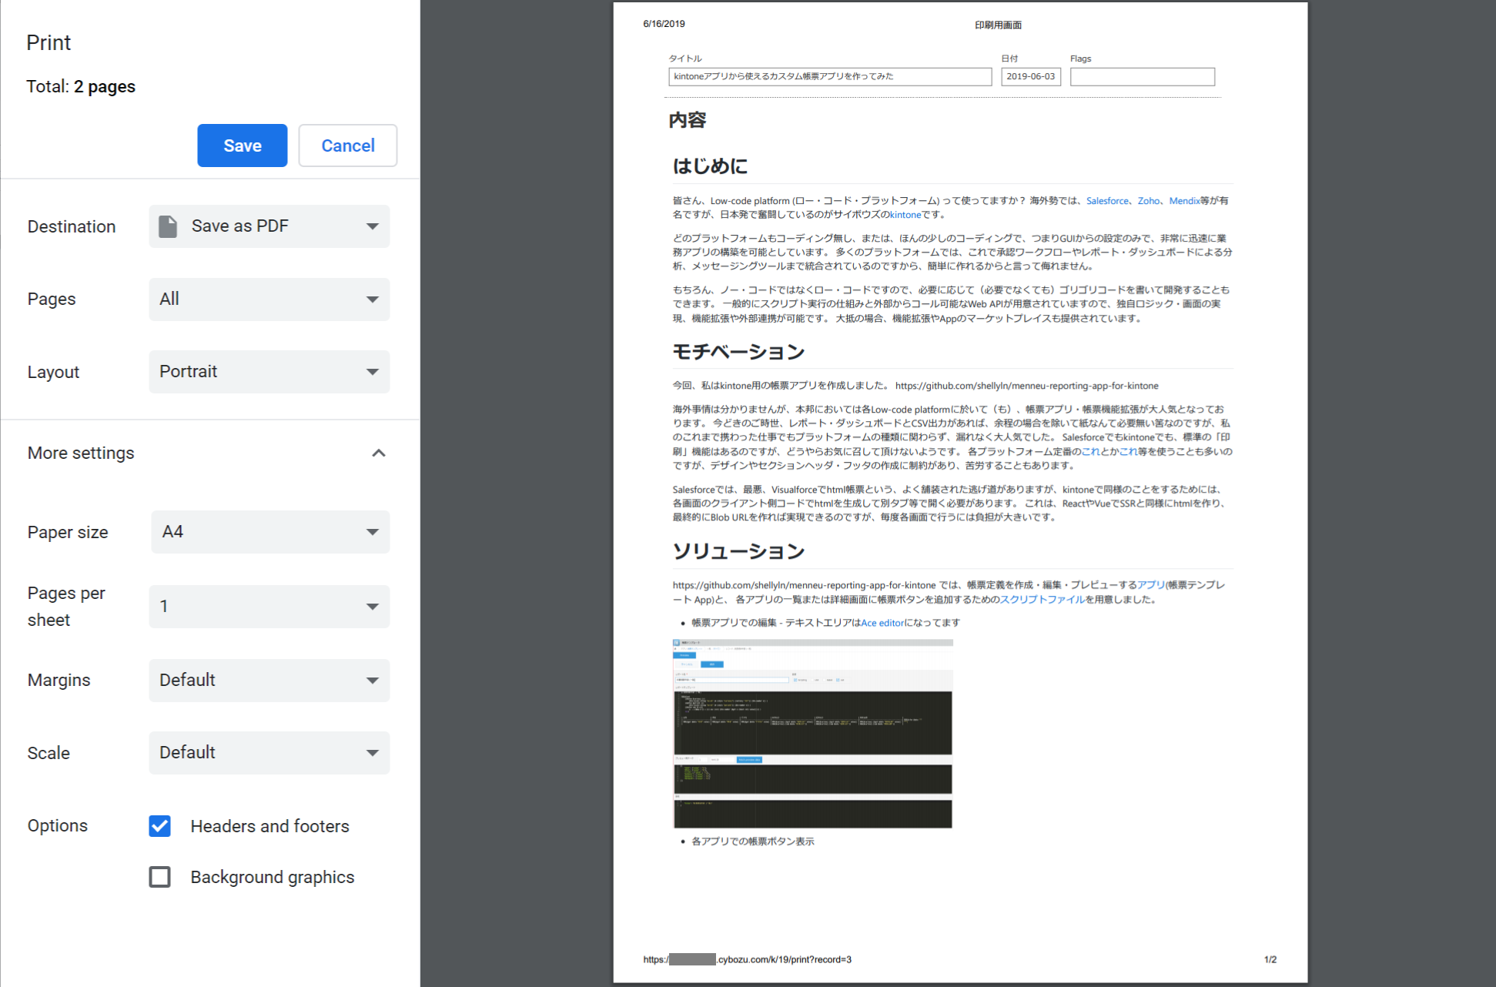Click the Destination dropdown arrow
The image size is (1496, 987).
[x=373, y=226]
